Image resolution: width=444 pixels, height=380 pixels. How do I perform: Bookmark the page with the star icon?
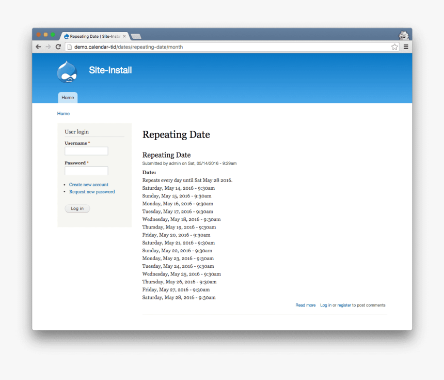pos(394,47)
